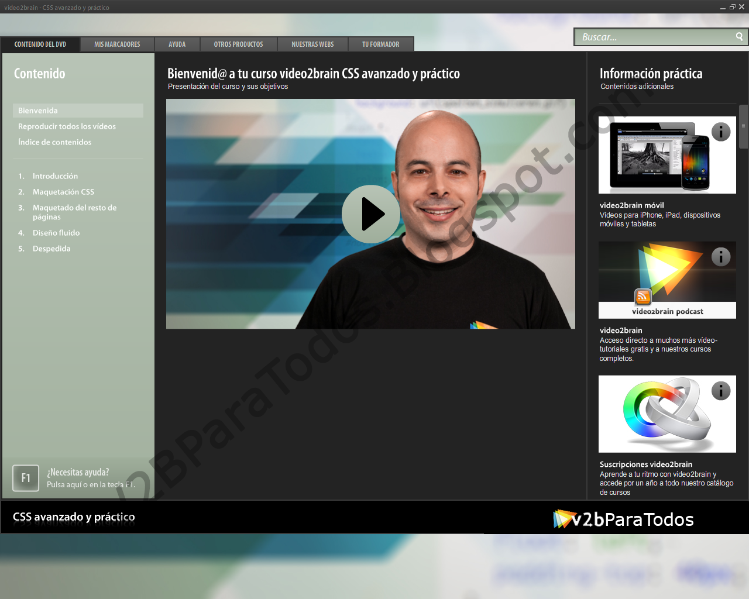The height and width of the screenshot is (599, 749).
Task: Click the CSS avanzado y práctico footer title
Action: [74, 517]
